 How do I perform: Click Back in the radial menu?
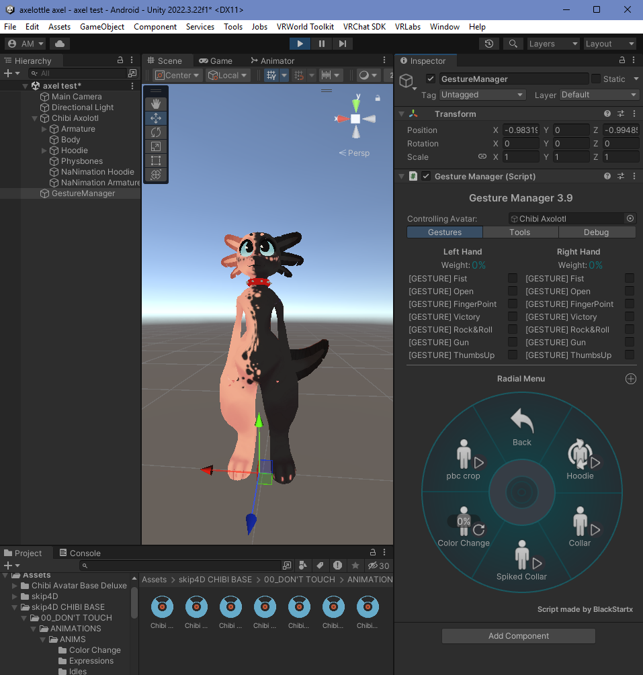(521, 427)
